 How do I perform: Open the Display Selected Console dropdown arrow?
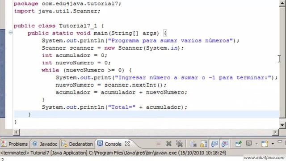click(x=257, y=144)
